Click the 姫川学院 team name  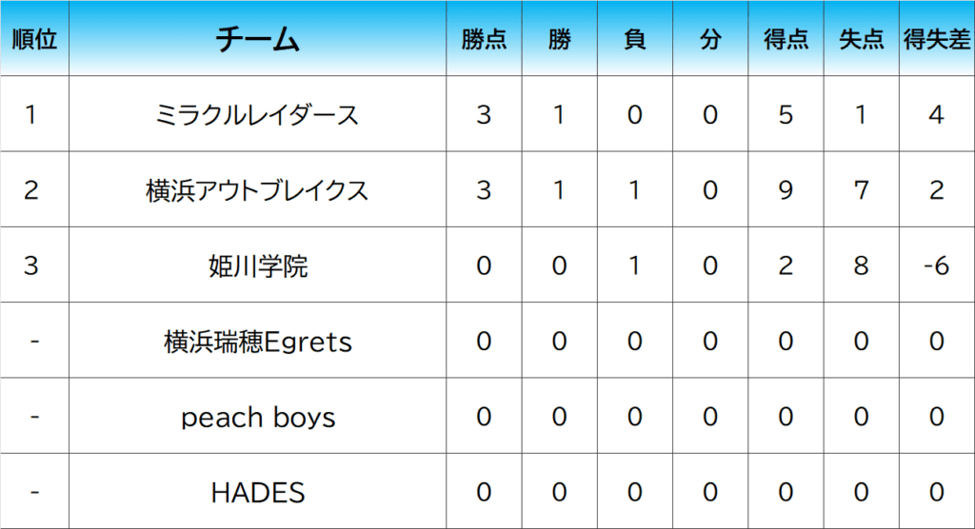257,265
